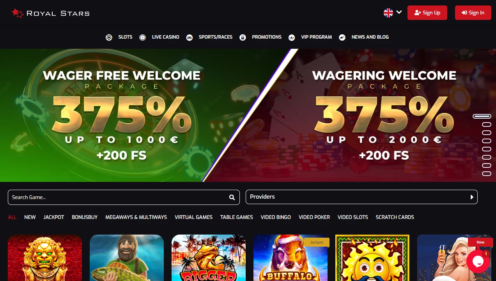The width and height of the screenshot is (496, 281).
Task: Click the Promotions gift icon
Action: (x=243, y=37)
